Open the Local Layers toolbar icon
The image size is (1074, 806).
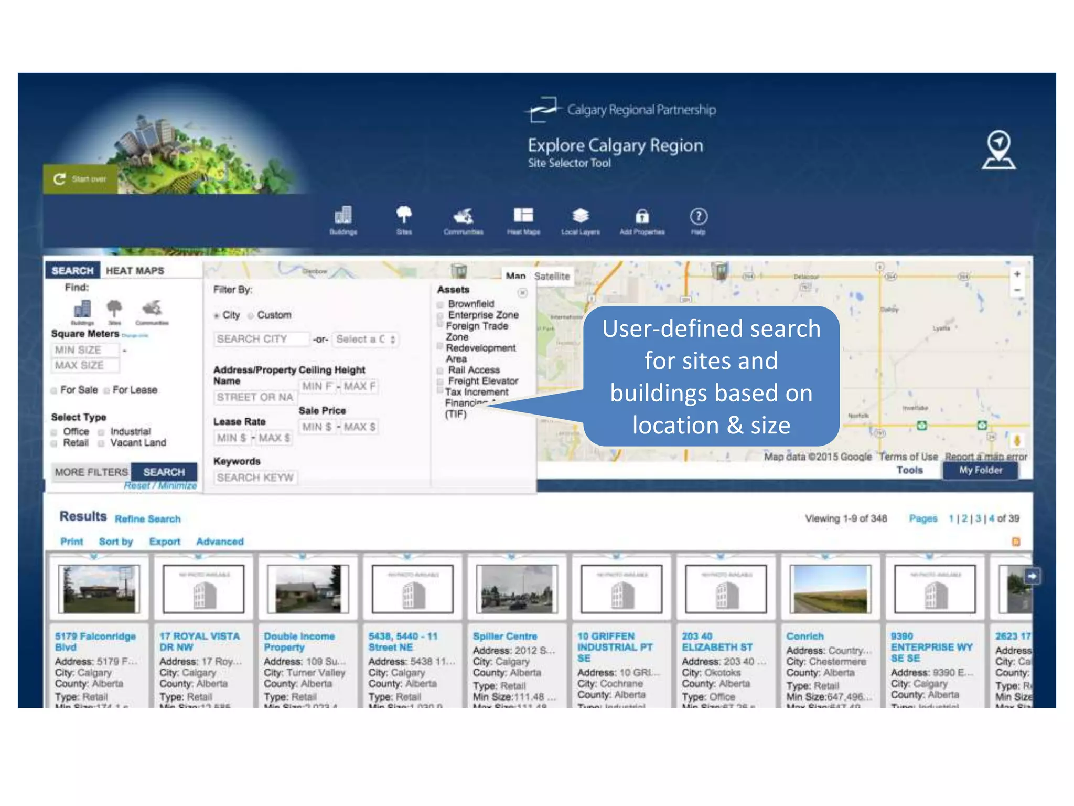(x=581, y=220)
